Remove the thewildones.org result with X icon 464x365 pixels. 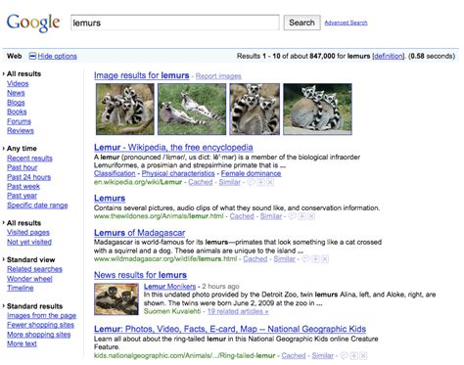(311, 216)
